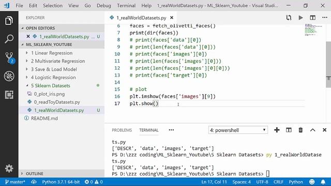This screenshot has width=331, height=186.
Task: Open the File menu
Action: (20, 6)
